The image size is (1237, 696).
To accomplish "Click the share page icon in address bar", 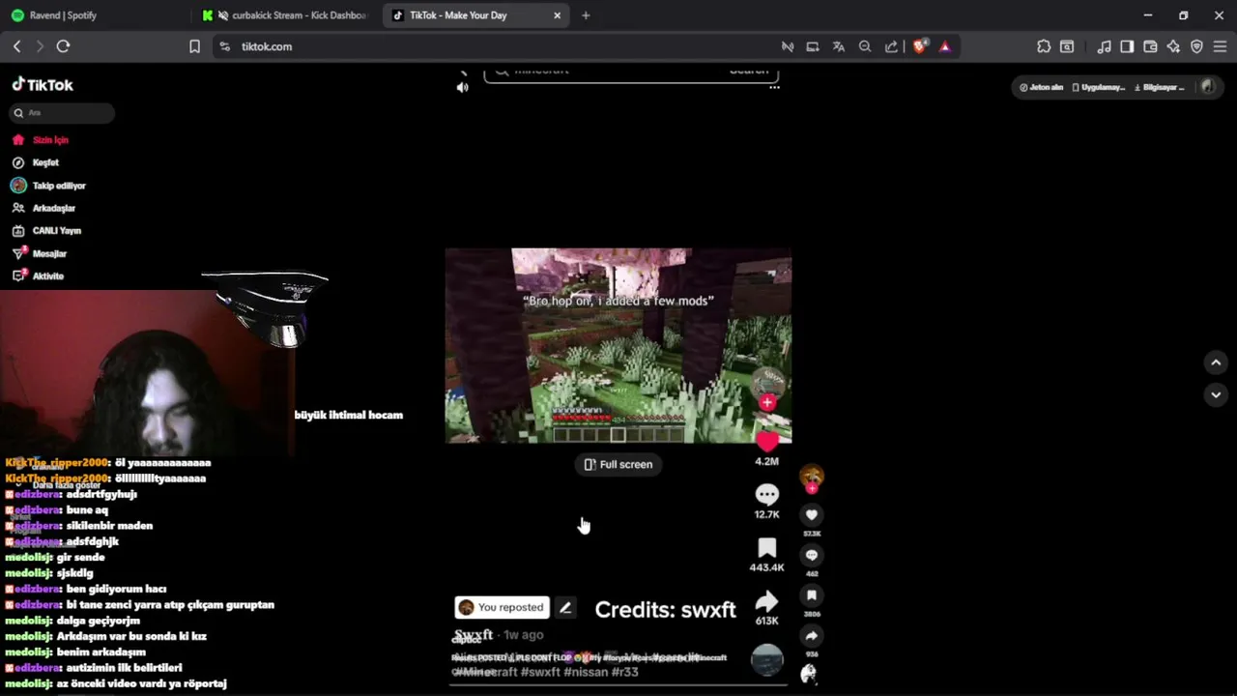I will click(x=891, y=46).
